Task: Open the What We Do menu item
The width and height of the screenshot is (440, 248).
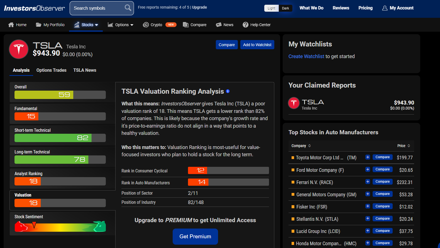Action: 311,8
